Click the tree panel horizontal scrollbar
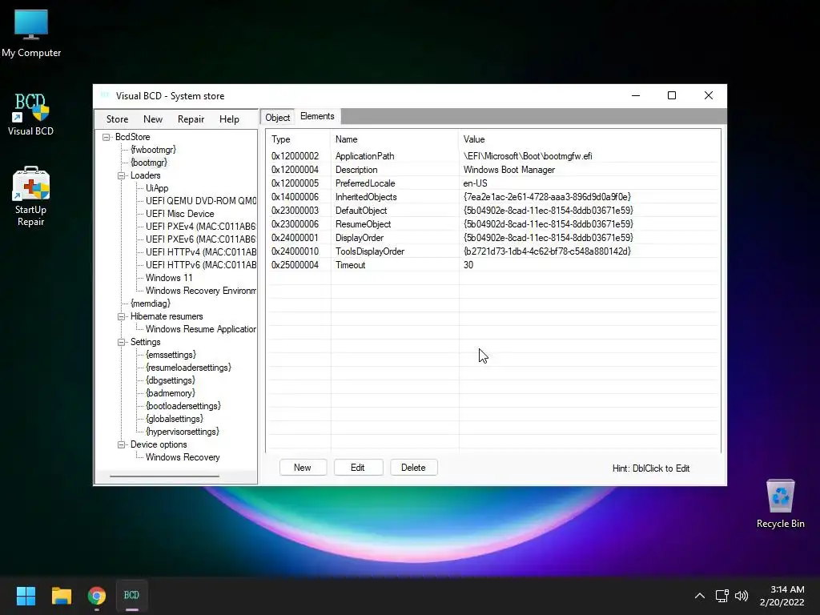The image size is (820, 615). pyautogui.click(x=164, y=476)
